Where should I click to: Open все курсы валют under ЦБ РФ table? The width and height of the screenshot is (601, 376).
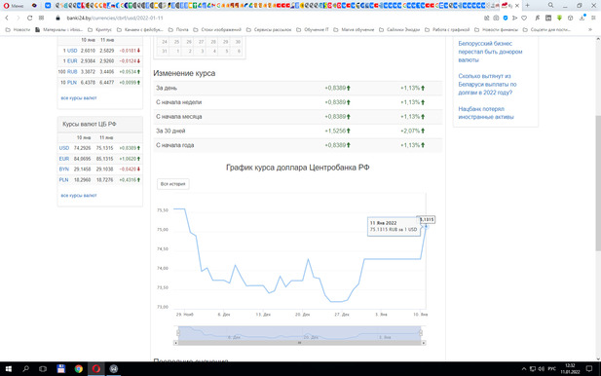[x=79, y=196]
